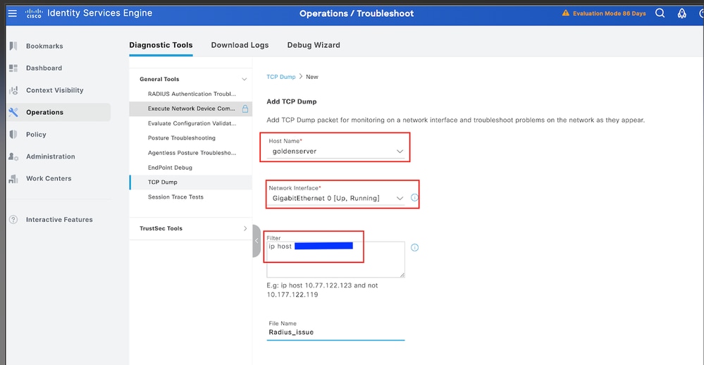Click the Work Centers icon
The height and width of the screenshot is (365, 704).
point(13,179)
